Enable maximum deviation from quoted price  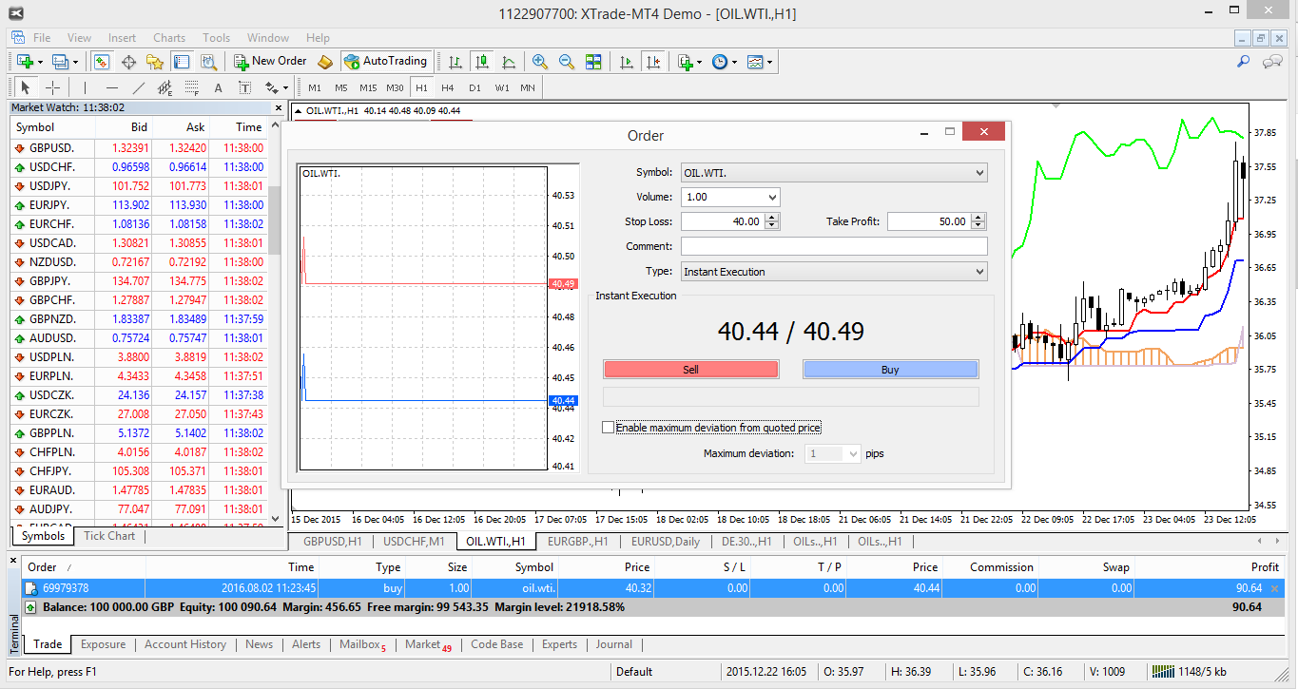pos(608,427)
